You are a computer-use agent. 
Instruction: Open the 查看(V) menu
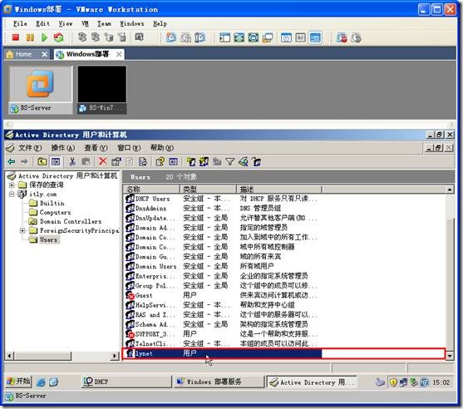pyautogui.click(x=96, y=148)
